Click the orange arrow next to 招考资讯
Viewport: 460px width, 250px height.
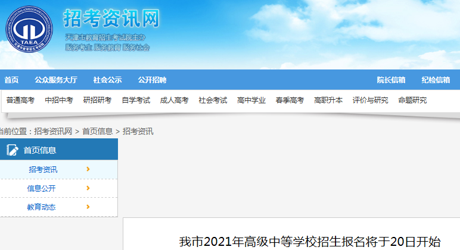pyautogui.click(x=88, y=169)
